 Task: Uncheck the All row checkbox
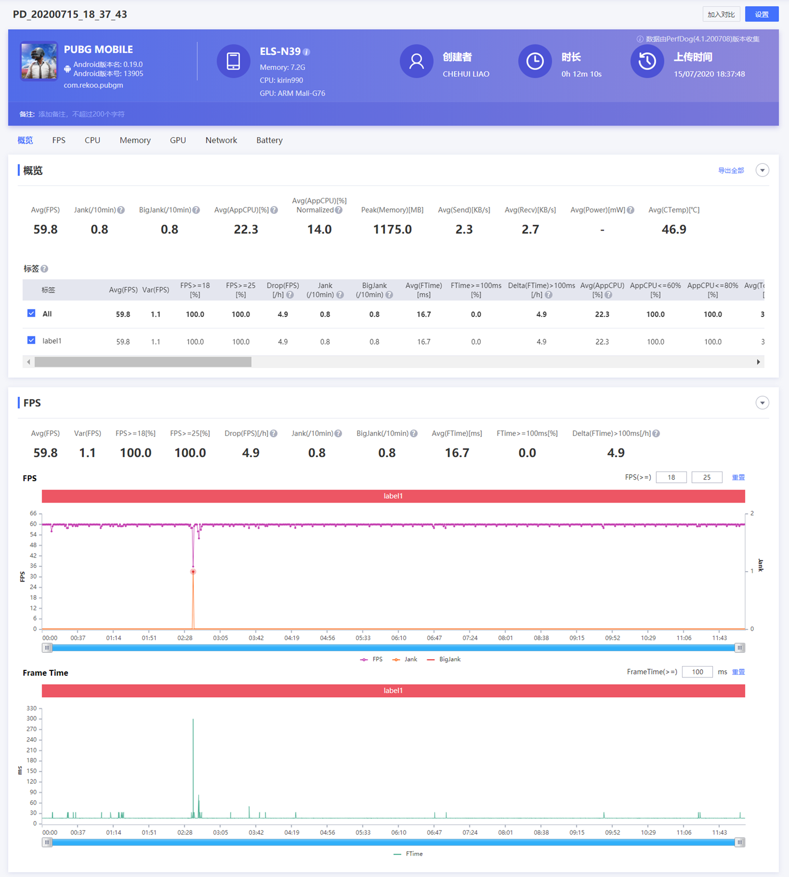(x=31, y=314)
